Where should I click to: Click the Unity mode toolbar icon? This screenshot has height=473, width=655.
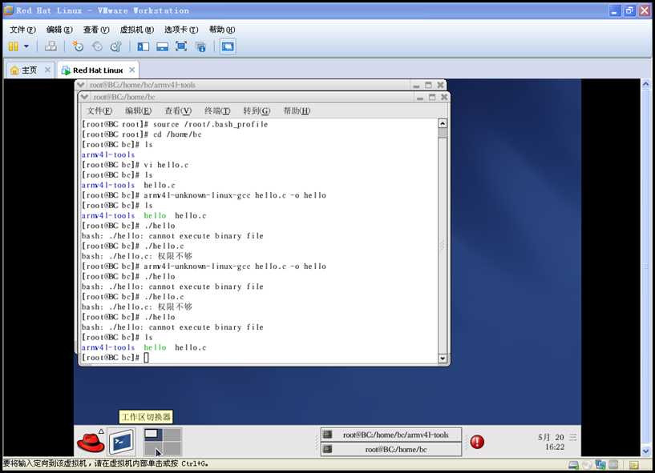coord(201,46)
